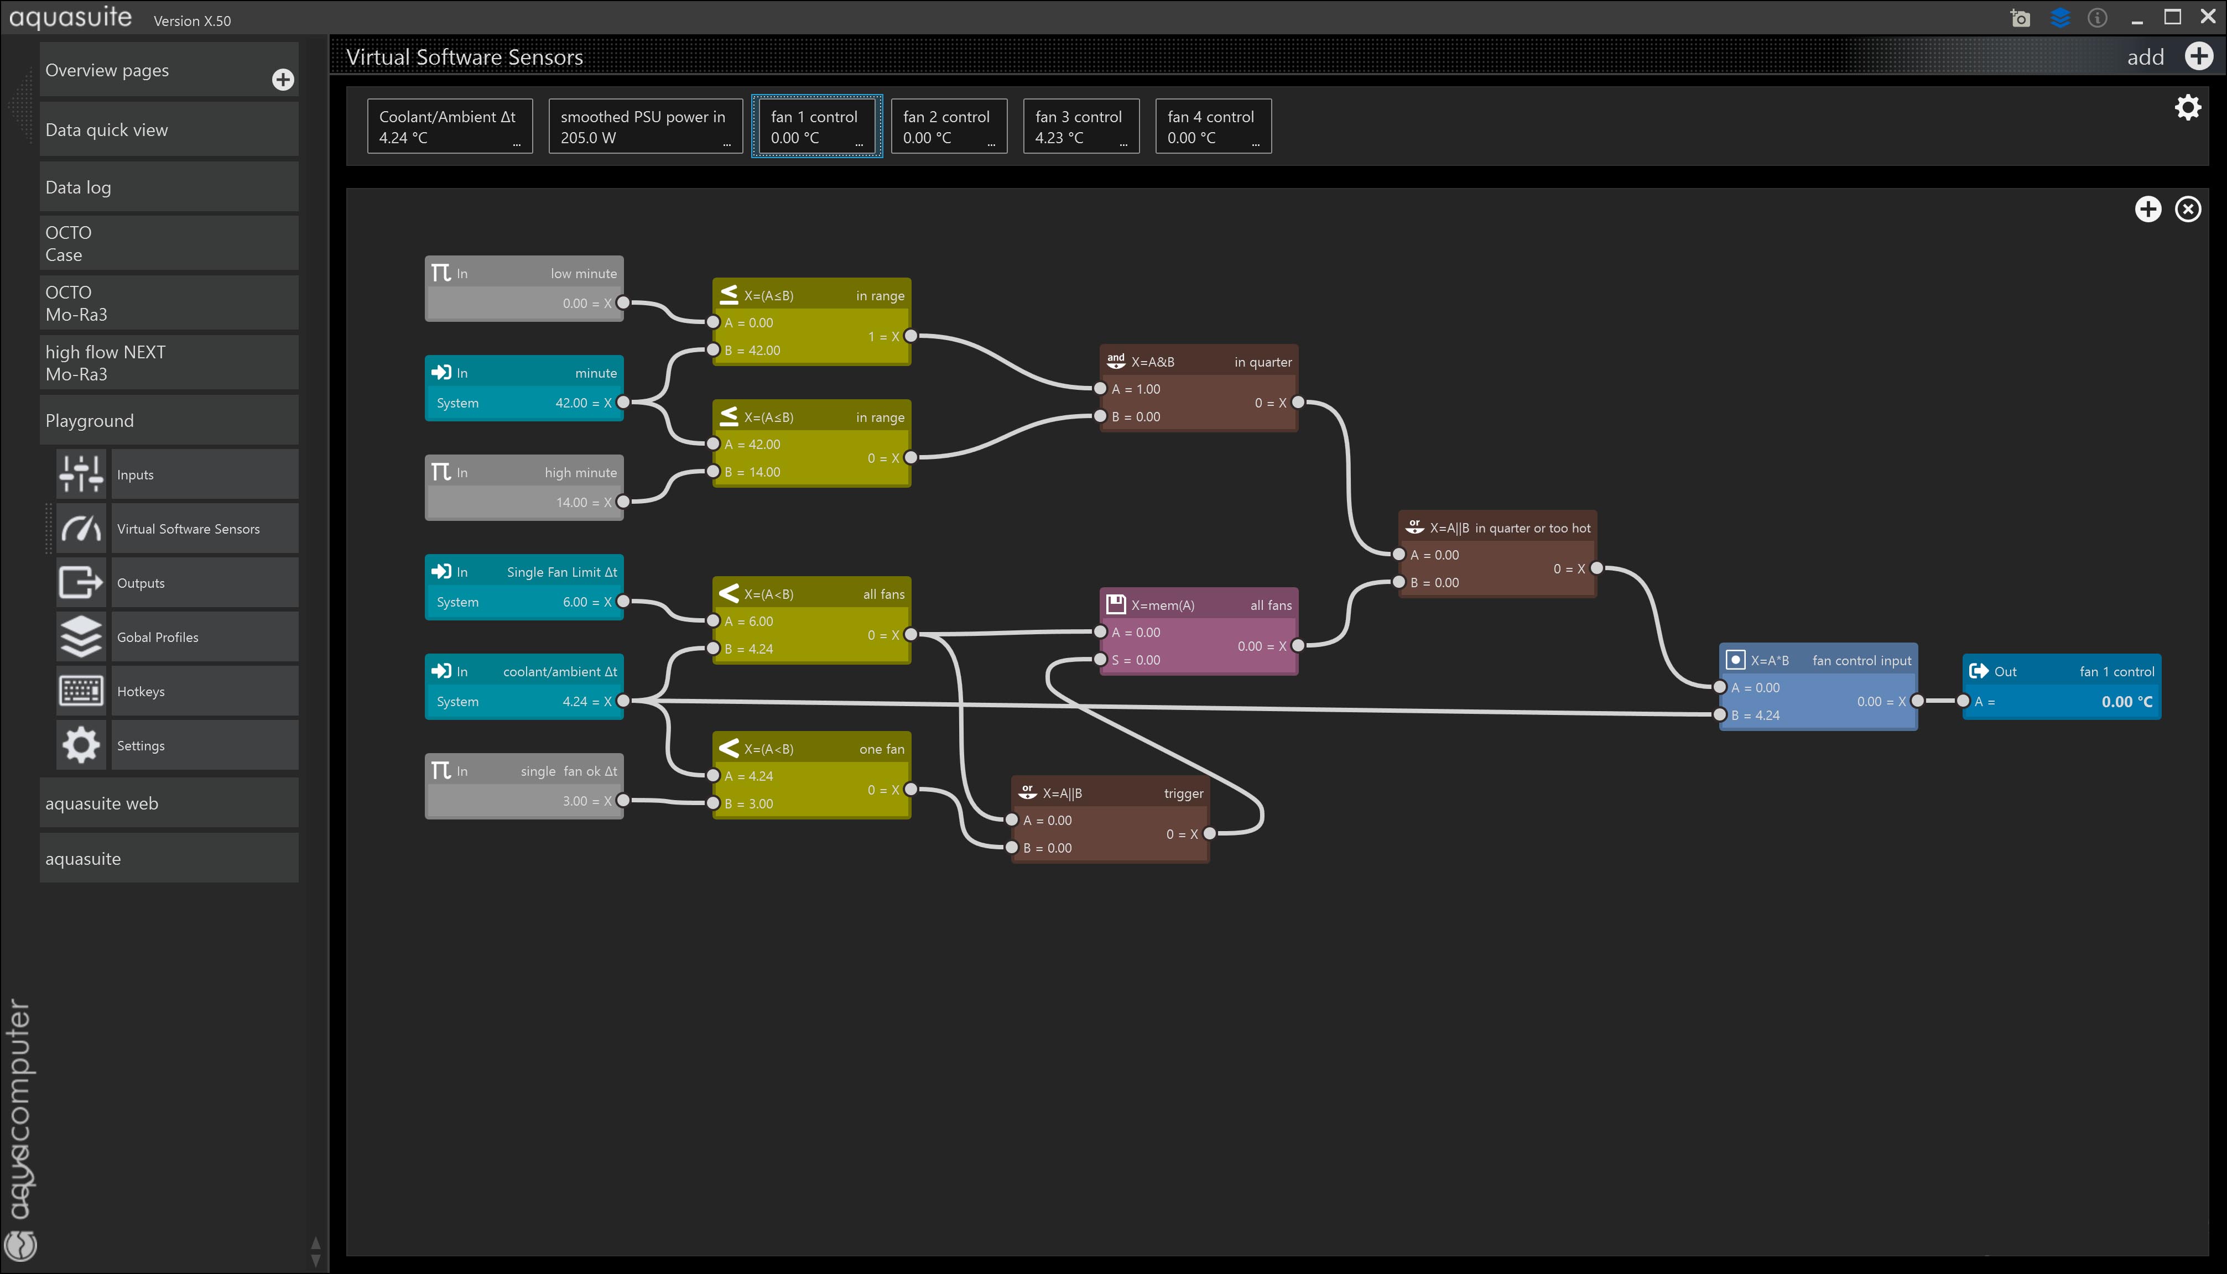Click the plus icon in node editor corner
Viewport: 2227px width, 1274px height.
click(2148, 209)
